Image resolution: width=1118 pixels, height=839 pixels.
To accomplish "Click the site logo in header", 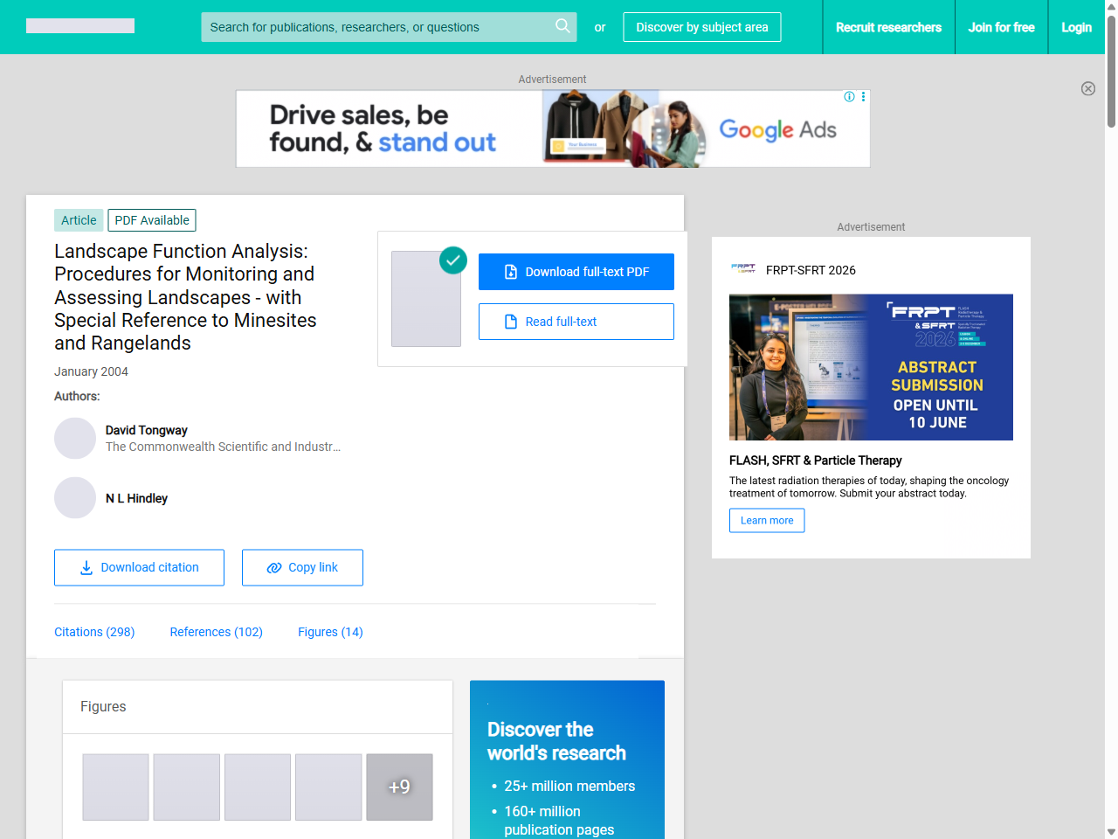I will 80,26.
